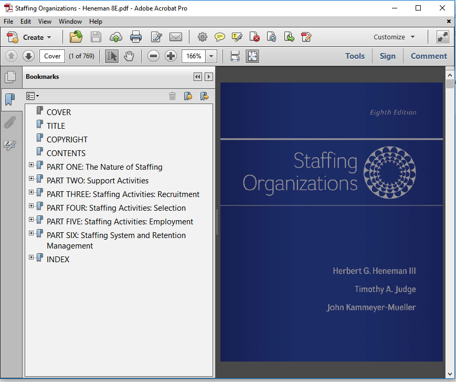Close the document with menu bar X

point(449,21)
